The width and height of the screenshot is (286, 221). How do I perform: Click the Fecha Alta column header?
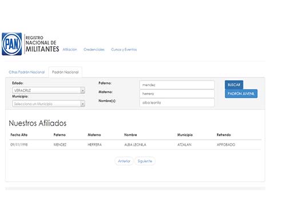19,135
